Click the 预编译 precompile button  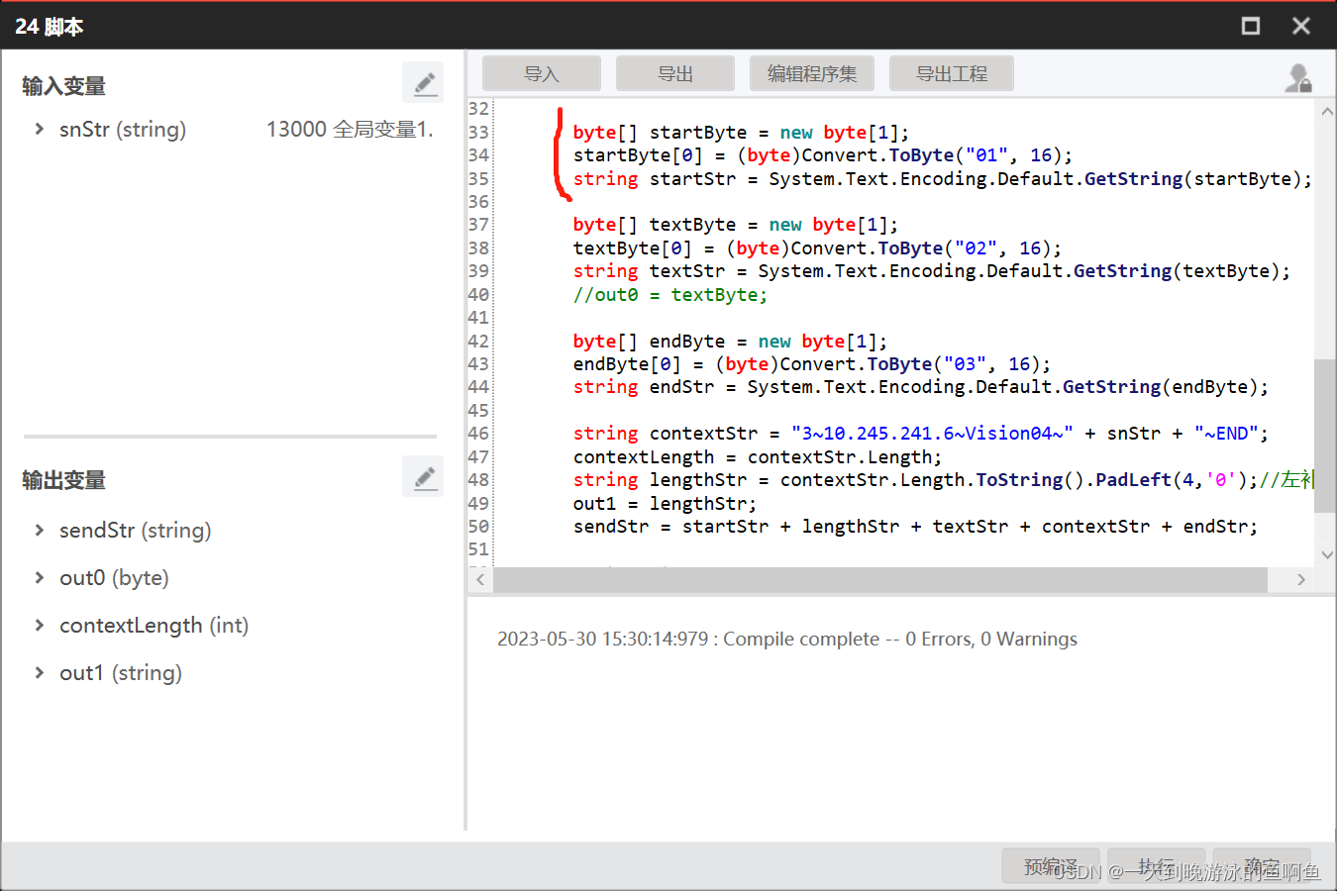click(1051, 866)
